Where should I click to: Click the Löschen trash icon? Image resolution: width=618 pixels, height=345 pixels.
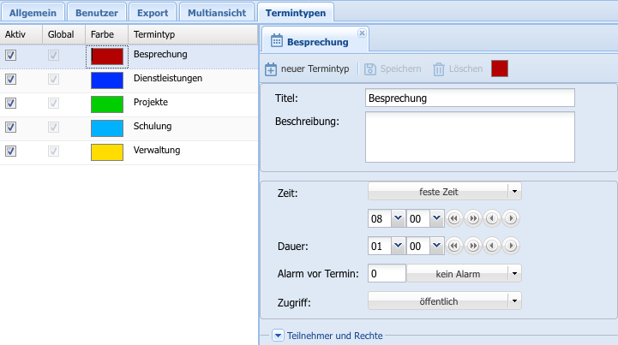click(x=439, y=69)
